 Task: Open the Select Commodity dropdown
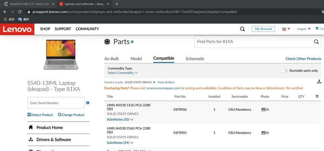123,73
